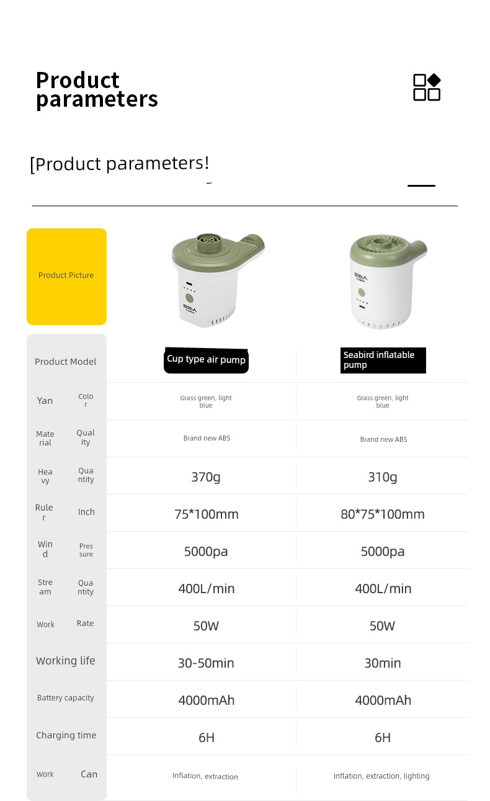
Task: Click the 310g weight value
Action: pos(383,477)
